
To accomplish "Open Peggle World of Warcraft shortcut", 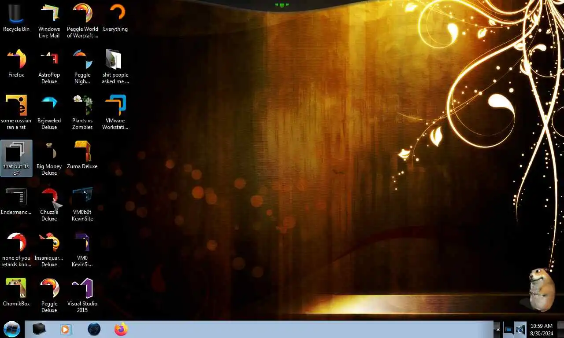I will click(82, 21).
